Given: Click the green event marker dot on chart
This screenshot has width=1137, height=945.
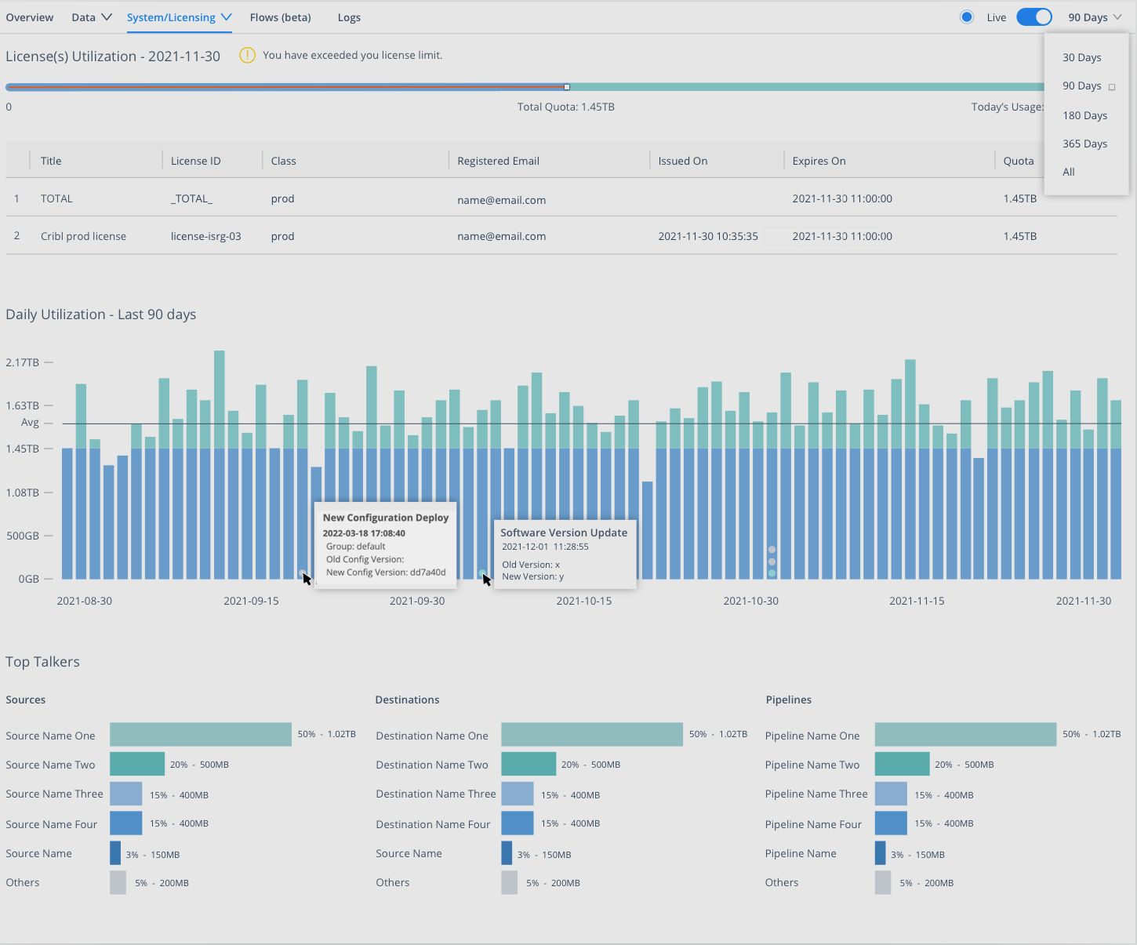Looking at the screenshot, I should coord(772,573).
